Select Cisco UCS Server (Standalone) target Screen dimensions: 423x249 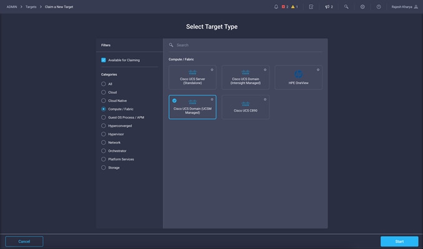click(x=192, y=77)
